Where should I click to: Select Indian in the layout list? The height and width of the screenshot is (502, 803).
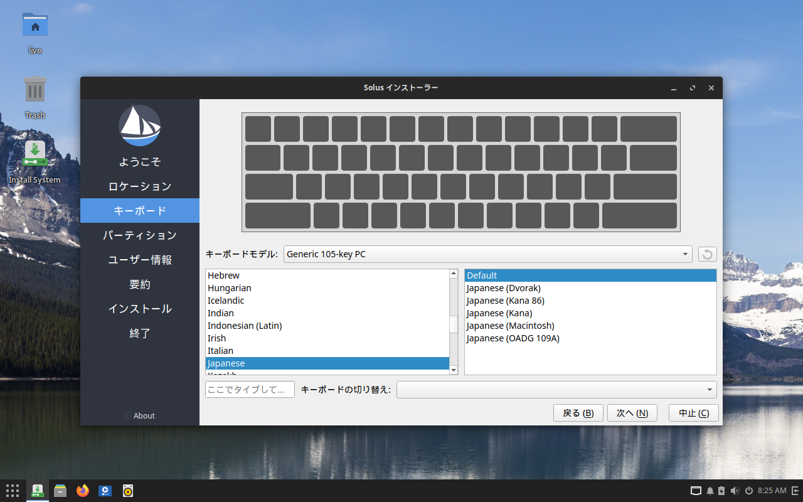(x=327, y=313)
